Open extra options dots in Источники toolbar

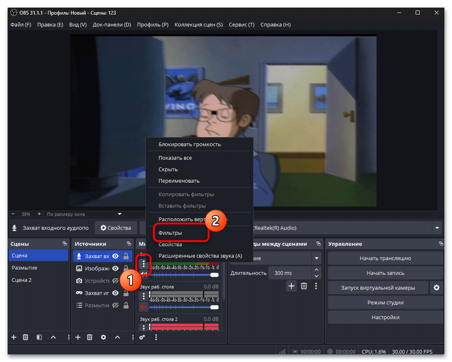(133, 337)
